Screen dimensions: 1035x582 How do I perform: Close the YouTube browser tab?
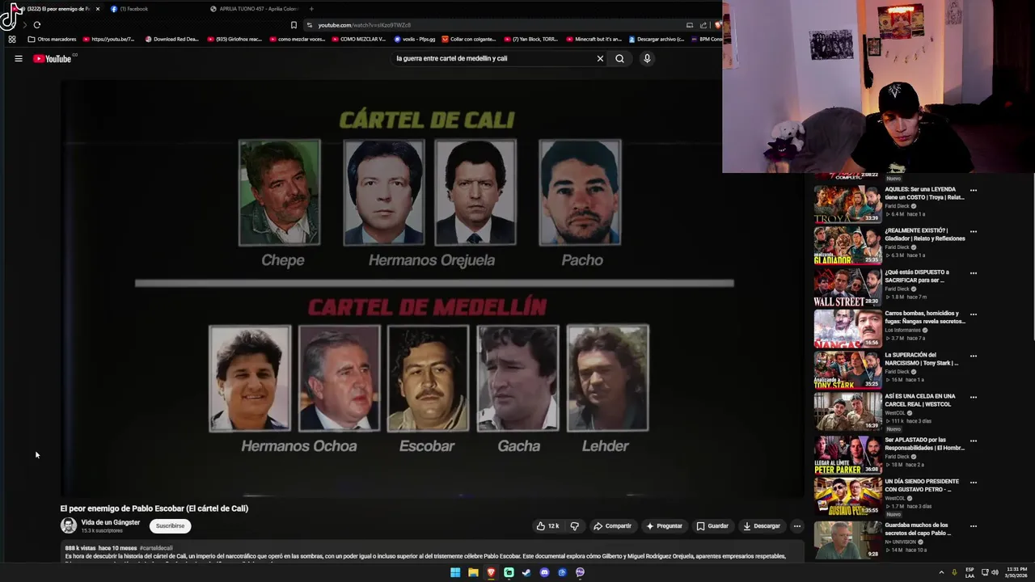click(x=98, y=9)
